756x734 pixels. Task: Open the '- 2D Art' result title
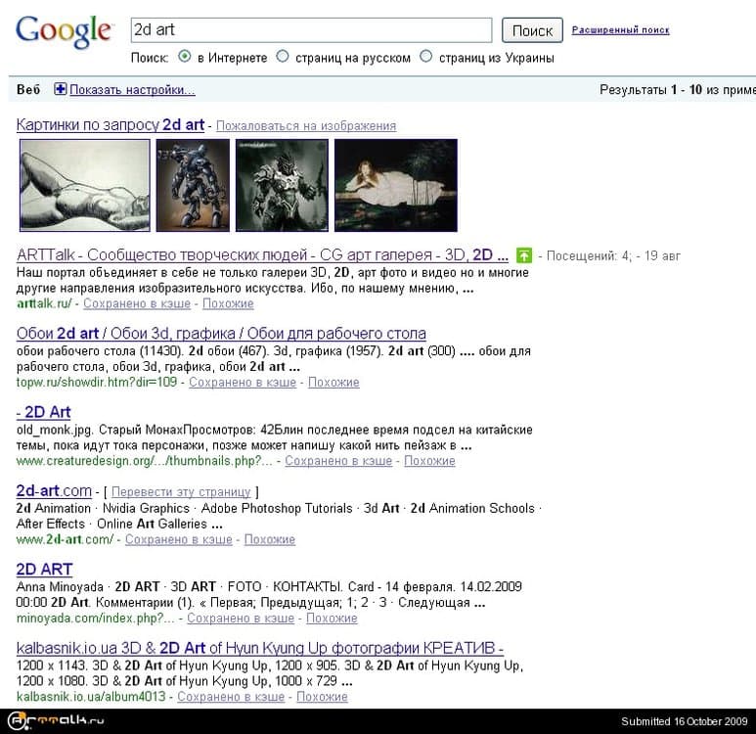(x=43, y=412)
